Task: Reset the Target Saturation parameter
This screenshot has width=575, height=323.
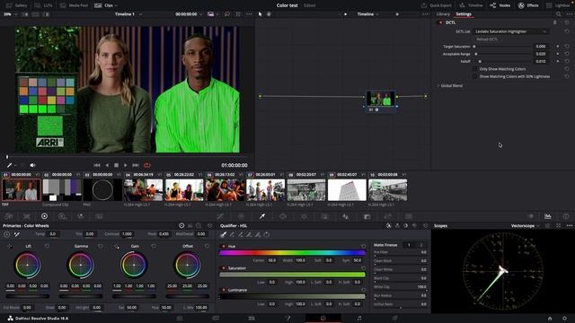Action: tap(567, 47)
